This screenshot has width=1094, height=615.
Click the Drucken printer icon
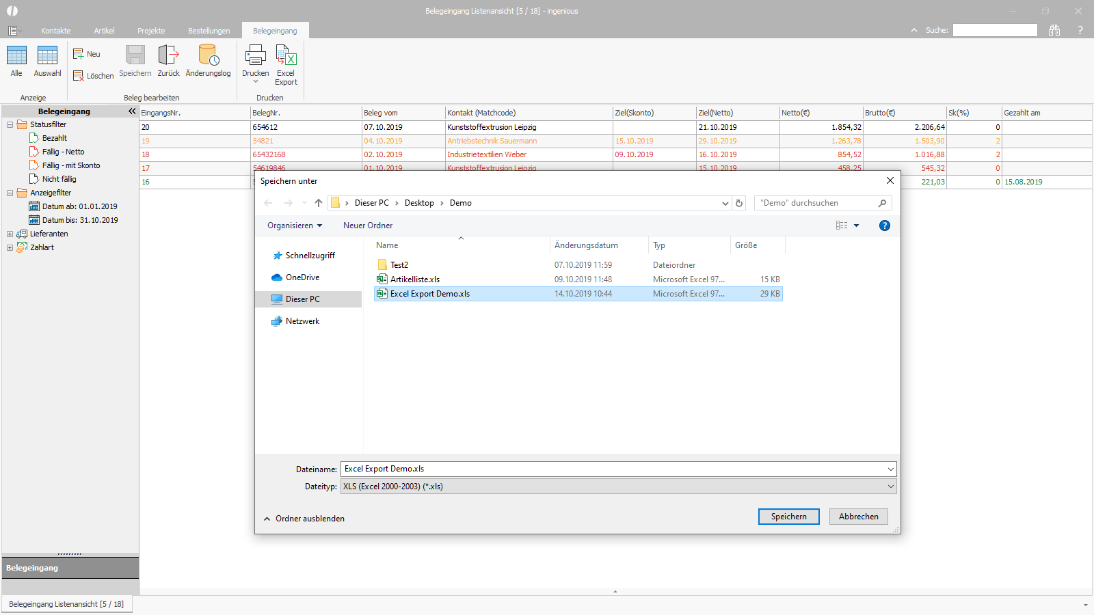coord(256,55)
